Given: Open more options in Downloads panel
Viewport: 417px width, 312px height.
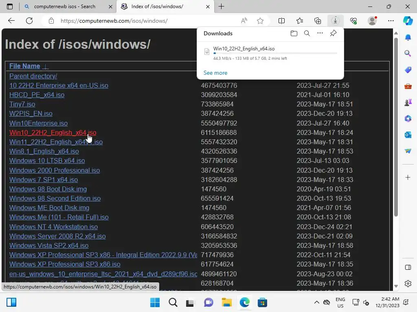Looking at the screenshot, I should coord(320,33).
